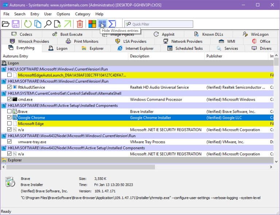This screenshot has height=215, width=280.
Task: Switch to the WMI tab
Action: [x=227, y=41]
